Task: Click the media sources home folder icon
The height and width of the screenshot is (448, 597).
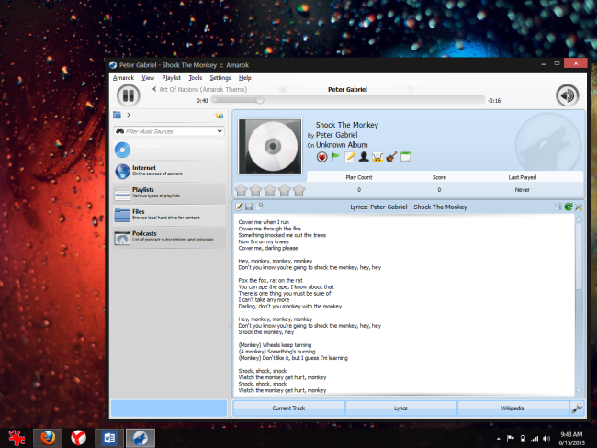Action: (x=117, y=115)
